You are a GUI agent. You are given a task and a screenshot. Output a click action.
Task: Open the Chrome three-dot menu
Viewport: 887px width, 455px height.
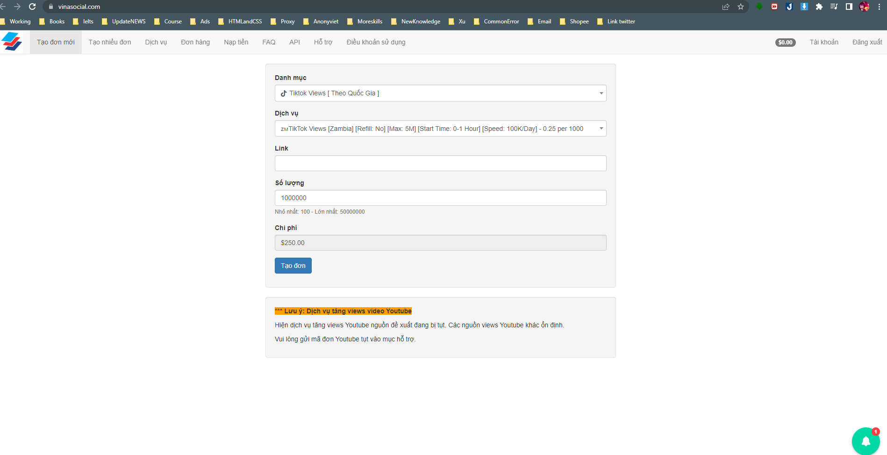879,7
